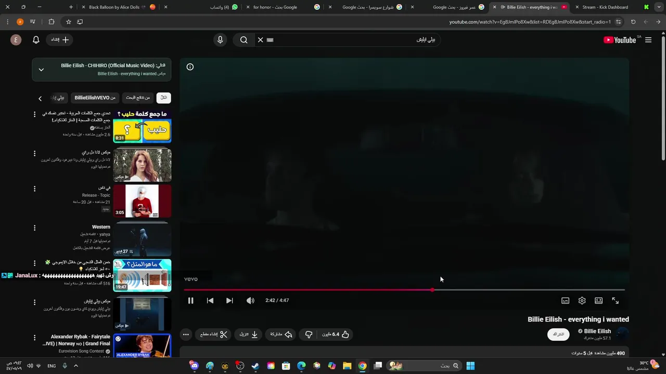This screenshot has width=666, height=374.
Task: Open Lana Del Rey mix thumbnail
Action: click(x=142, y=165)
